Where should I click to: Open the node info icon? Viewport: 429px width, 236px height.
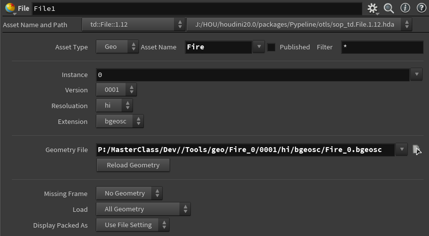point(405,8)
